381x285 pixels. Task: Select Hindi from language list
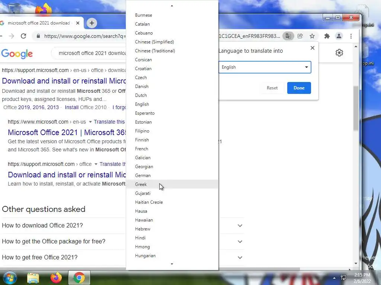pos(172,238)
